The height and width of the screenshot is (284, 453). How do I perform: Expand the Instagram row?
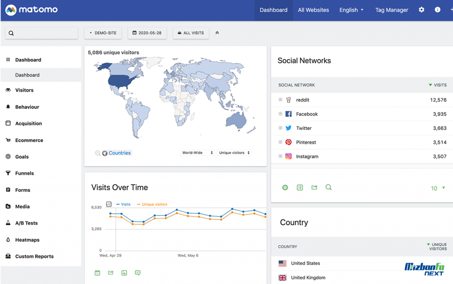[x=280, y=156]
